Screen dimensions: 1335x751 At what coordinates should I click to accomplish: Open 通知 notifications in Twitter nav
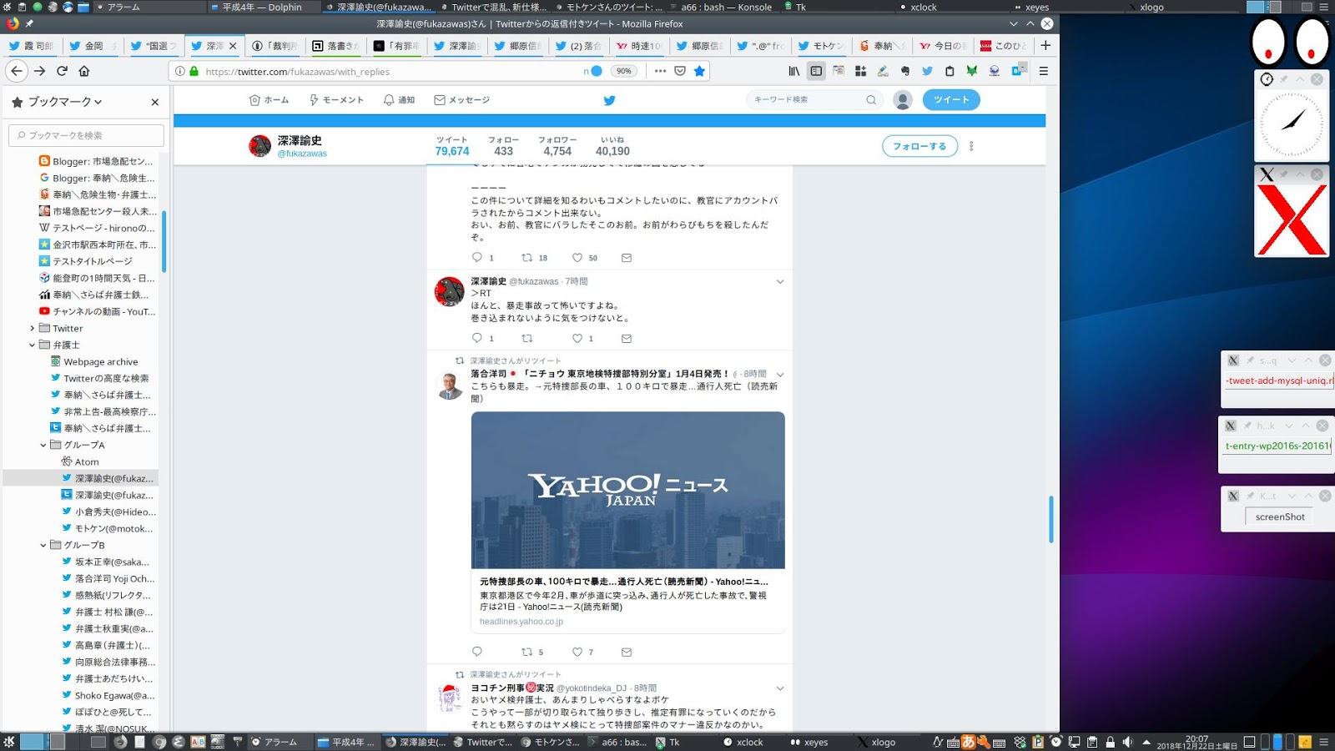(399, 100)
